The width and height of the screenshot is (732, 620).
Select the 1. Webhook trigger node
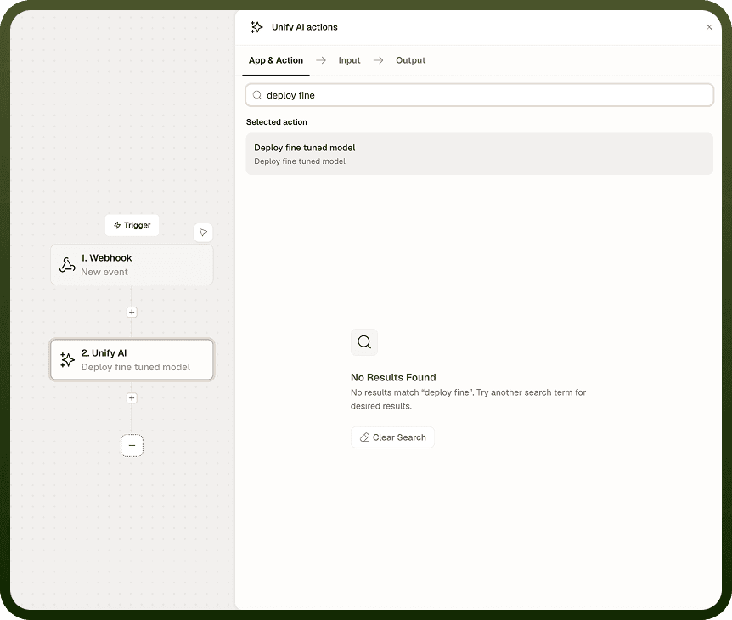pyautogui.click(x=132, y=265)
